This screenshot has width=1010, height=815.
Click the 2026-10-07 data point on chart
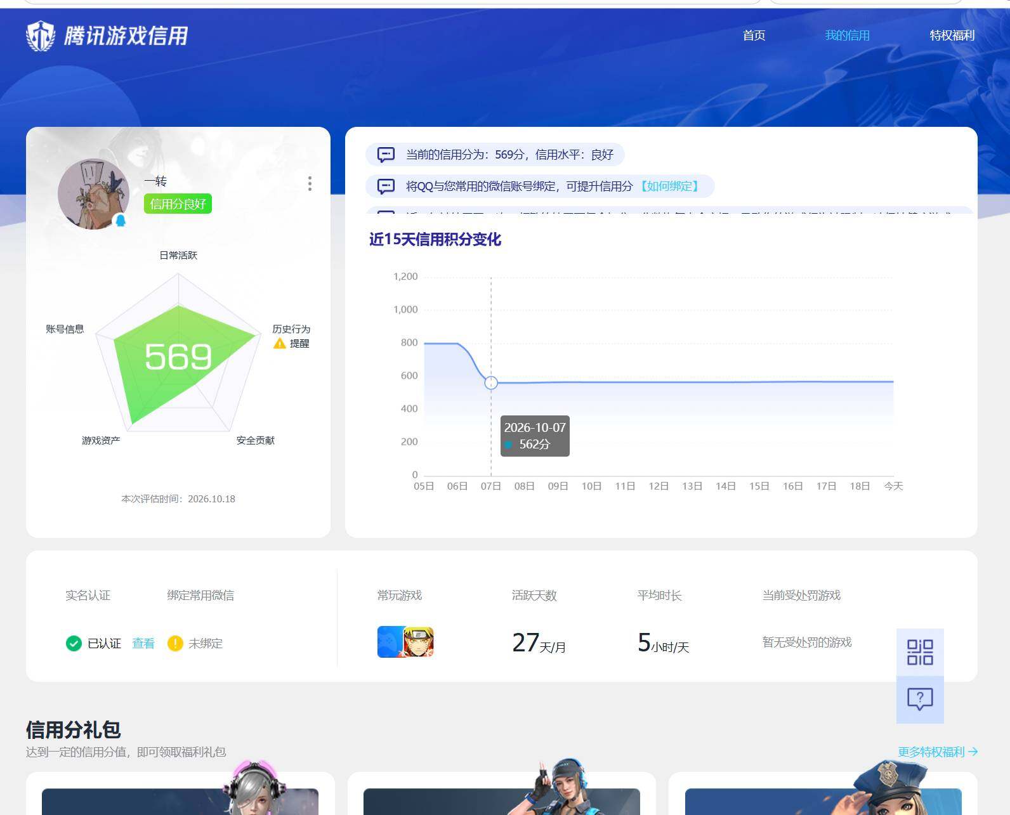pyautogui.click(x=491, y=382)
